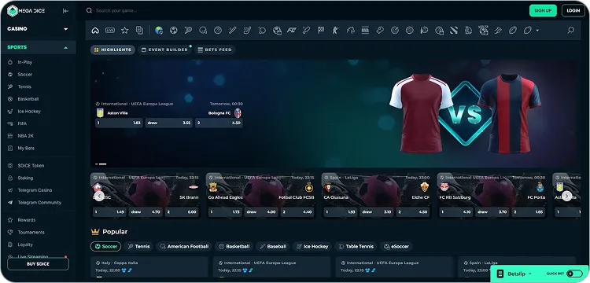590x283 pixels.
Task: Select the colored globe top-events icon
Action: click(159, 31)
